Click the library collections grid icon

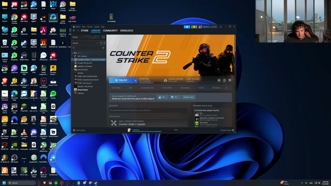click(x=103, y=37)
